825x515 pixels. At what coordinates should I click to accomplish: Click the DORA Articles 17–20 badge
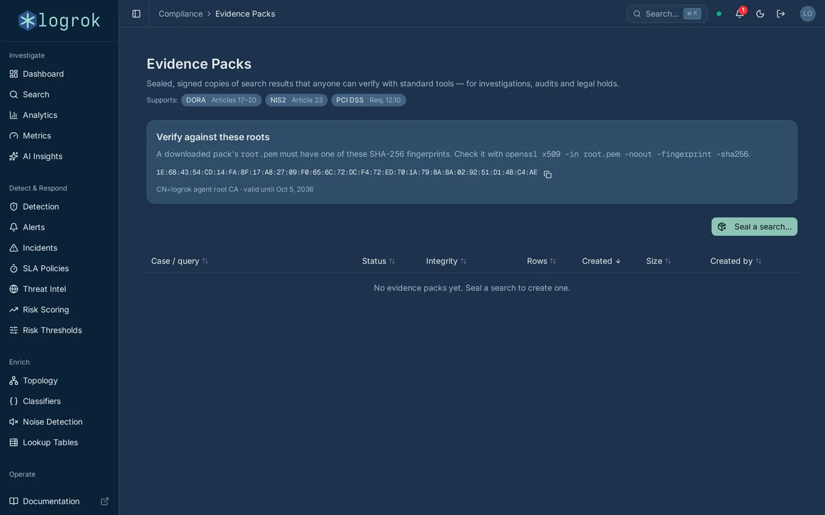(x=221, y=100)
